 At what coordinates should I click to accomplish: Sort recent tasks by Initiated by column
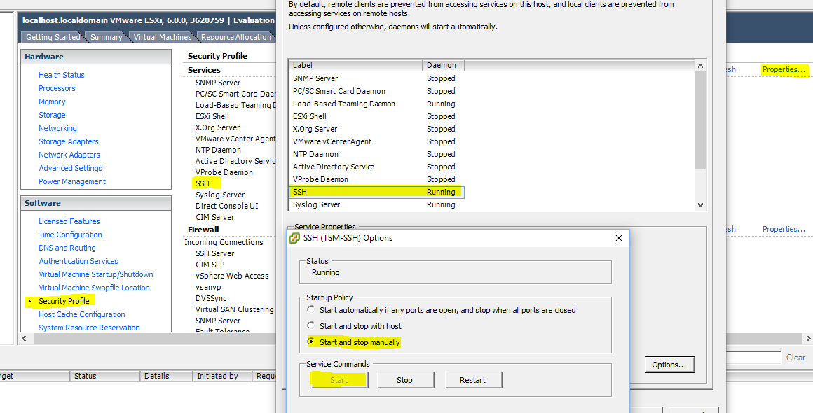click(222, 377)
